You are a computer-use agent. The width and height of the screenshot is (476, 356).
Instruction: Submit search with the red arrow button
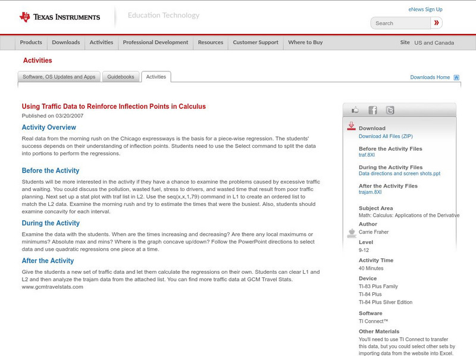(x=437, y=23)
